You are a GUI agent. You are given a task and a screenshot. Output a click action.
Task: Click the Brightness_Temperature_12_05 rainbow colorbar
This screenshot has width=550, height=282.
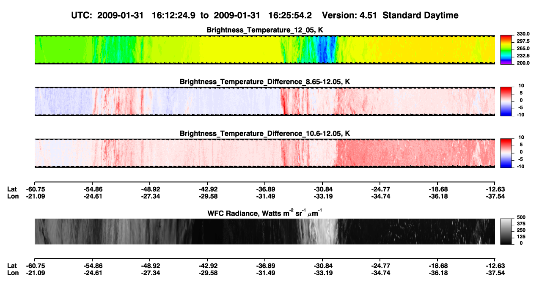point(506,49)
